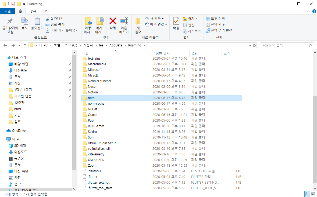The width and height of the screenshot is (317, 197).
Task: Switch to the View (보기) tab
Action: point(47,11)
